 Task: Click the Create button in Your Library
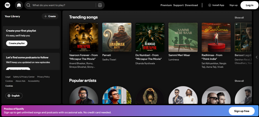50,16
